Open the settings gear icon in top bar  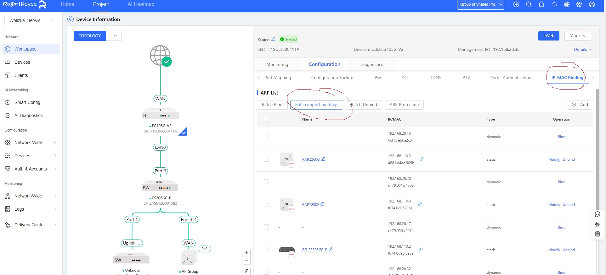(579, 4)
